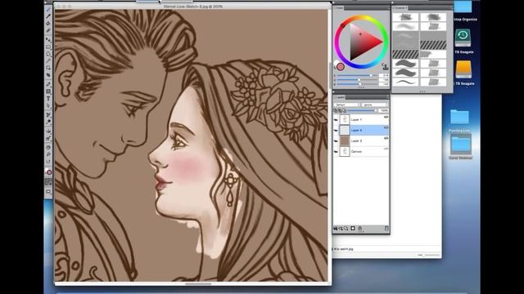Image resolution: width=524 pixels, height=294 pixels.
Task: Open the Corel Webinar desktop folder
Action: coord(460,145)
